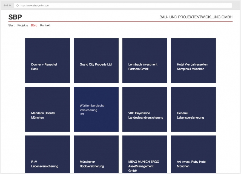
Task: Open the MEAG MUNICH ERGO AssetManagement tile
Action: coord(145,154)
